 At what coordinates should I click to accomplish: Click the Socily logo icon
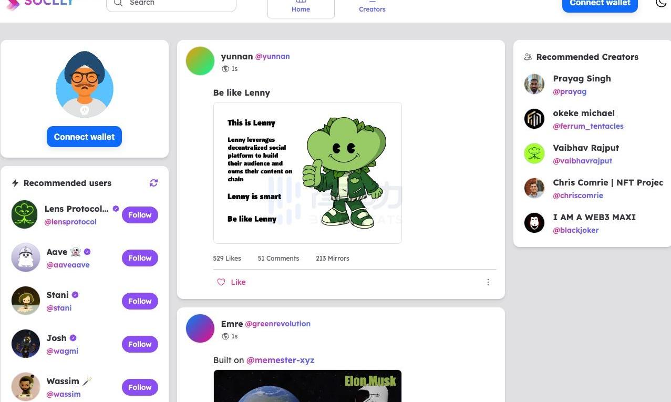point(13,4)
